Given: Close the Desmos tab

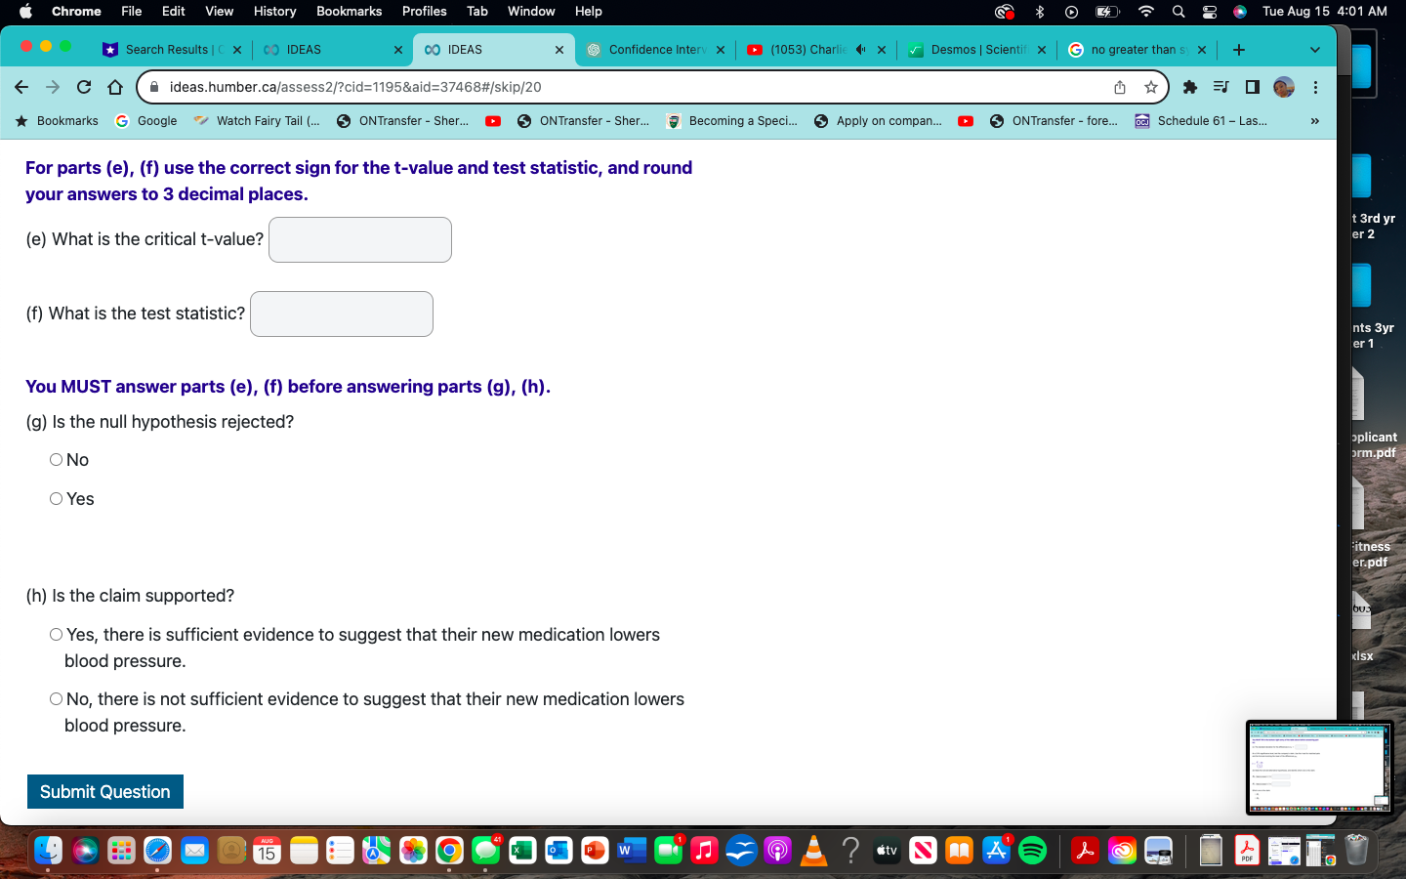Looking at the screenshot, I should click(x=1042, y=50).
